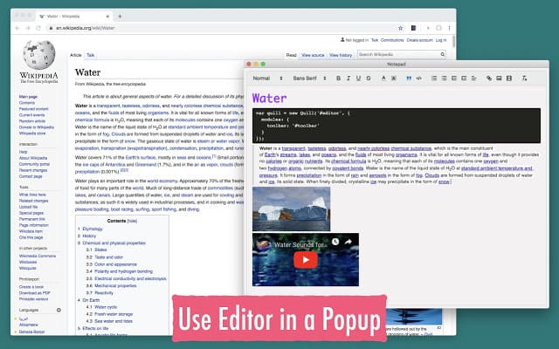Bookmark page with the star icon
This screenshot has width=559, height=349.
click(x=400, y=28)
